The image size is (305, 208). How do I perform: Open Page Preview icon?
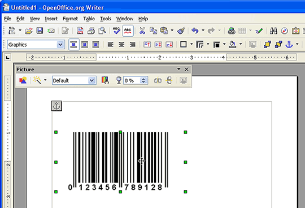pyautogui.click(x=102, y=31)
